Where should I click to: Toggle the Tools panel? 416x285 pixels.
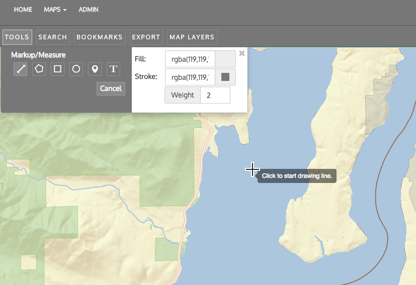pyautogui.click(x=17, y=37)
